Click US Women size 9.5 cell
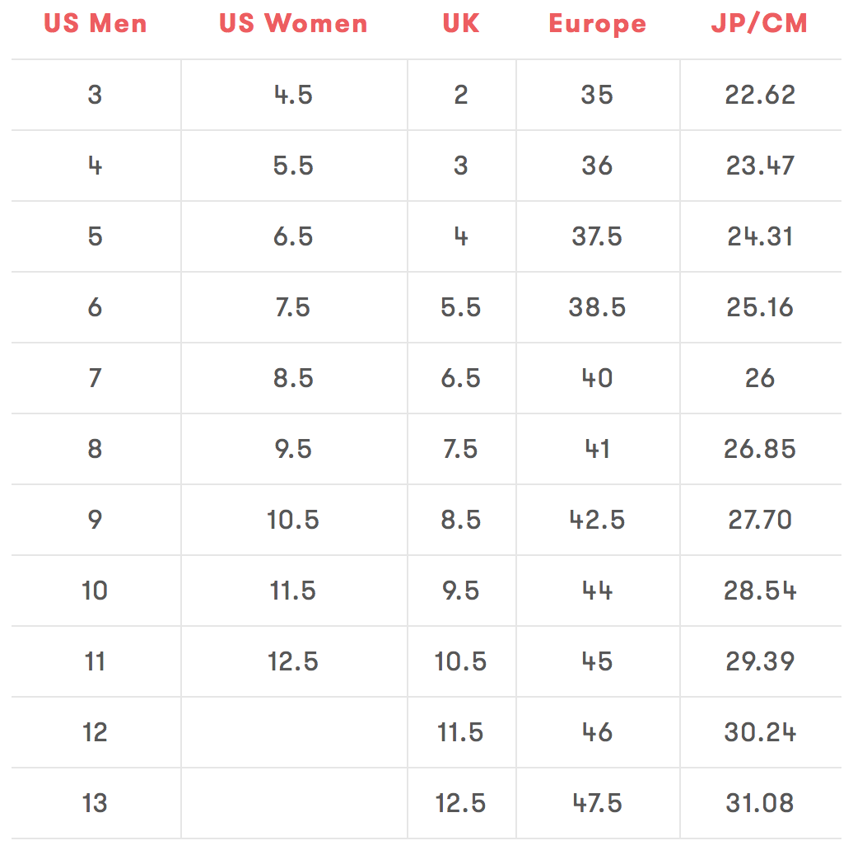The width and height of the screenshot is (853, 850). (294, 449)
